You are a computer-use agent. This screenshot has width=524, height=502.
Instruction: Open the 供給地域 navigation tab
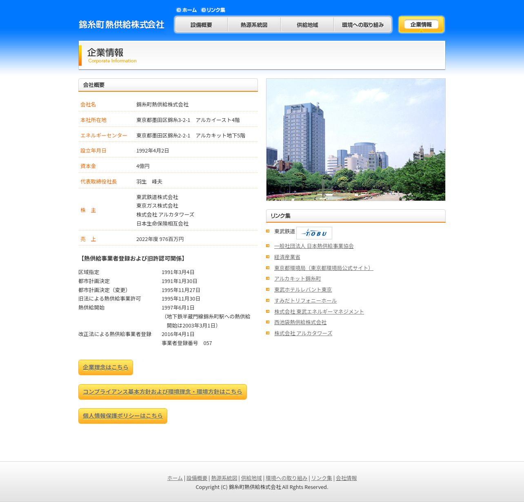click(307, 25)
